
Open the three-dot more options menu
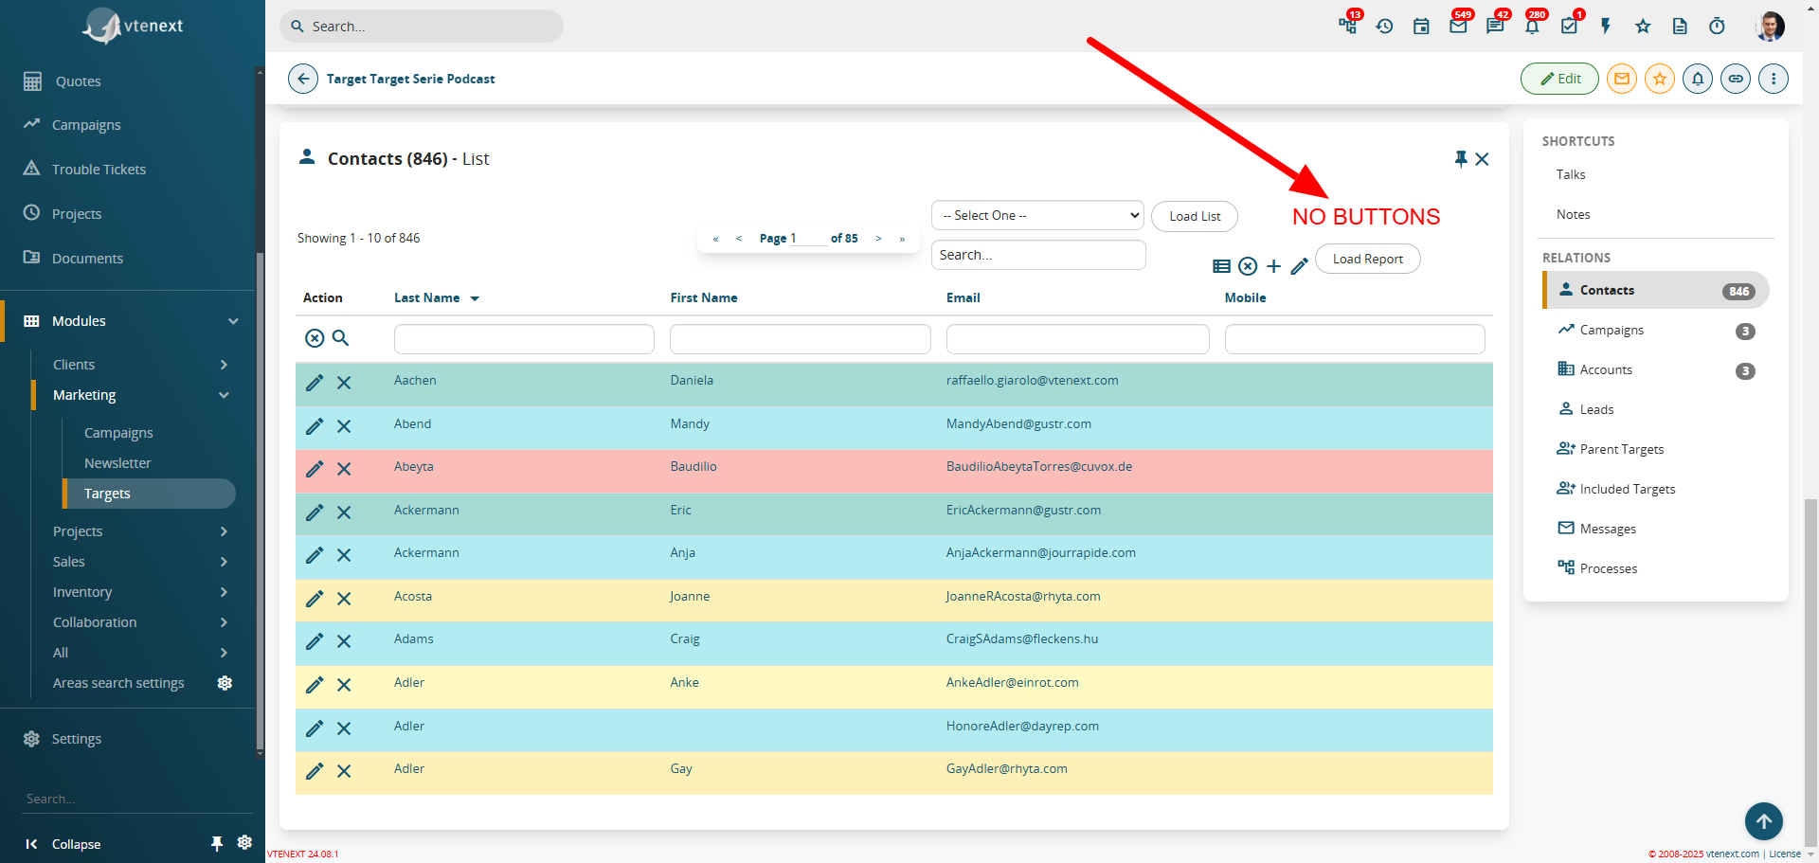tap(1774, 79)
